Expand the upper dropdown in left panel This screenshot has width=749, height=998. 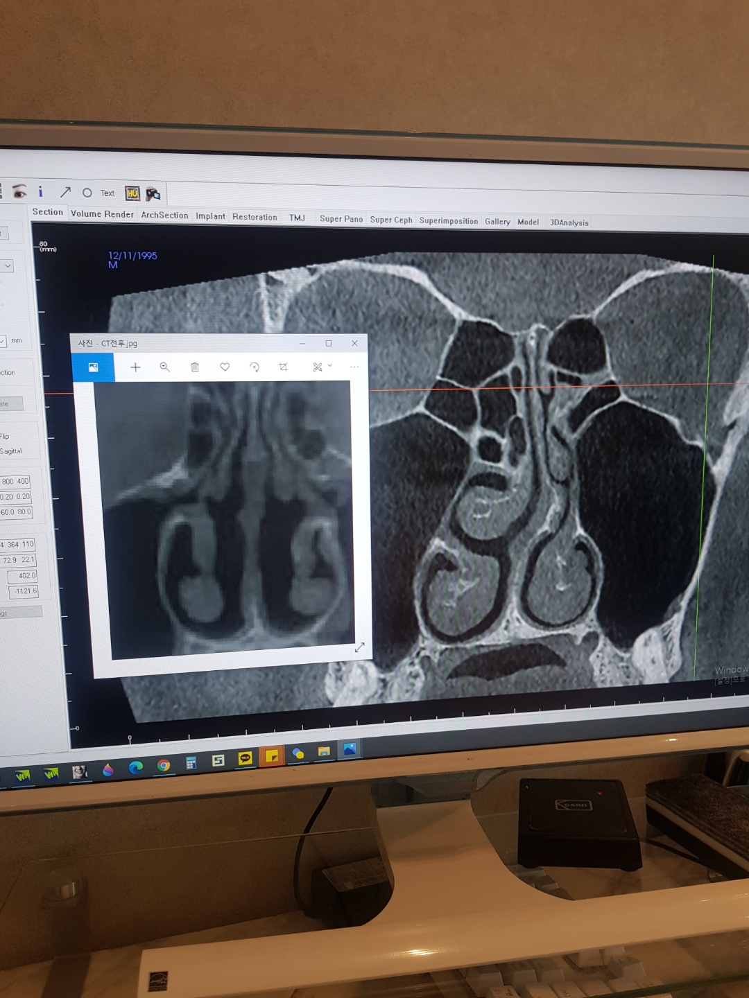click(7, 265)
